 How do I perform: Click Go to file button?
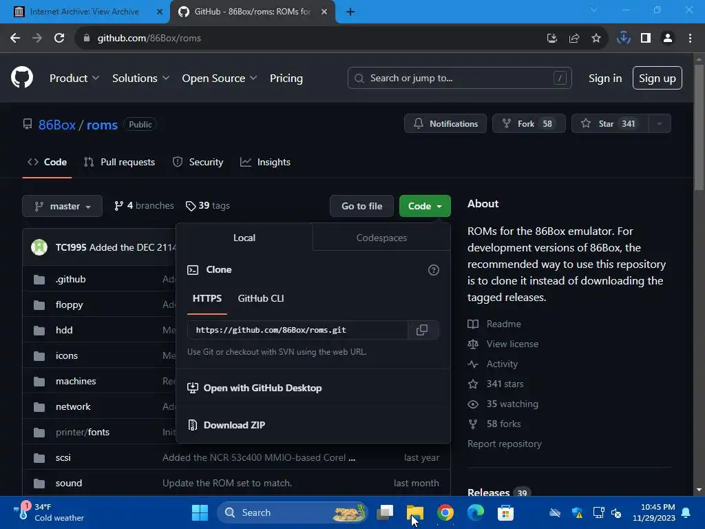click(361, 206)
